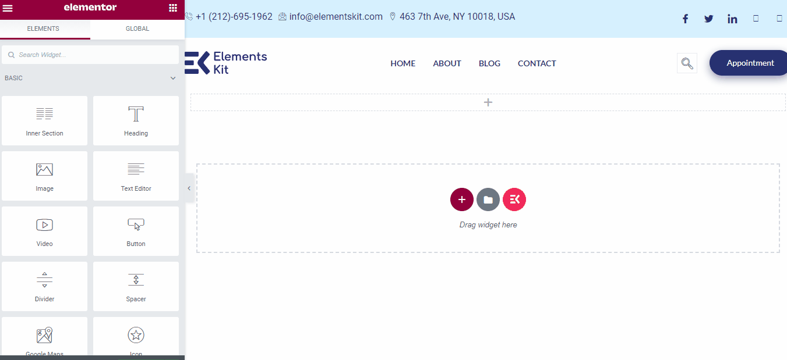Select the Heading widget

pos(136,120)
